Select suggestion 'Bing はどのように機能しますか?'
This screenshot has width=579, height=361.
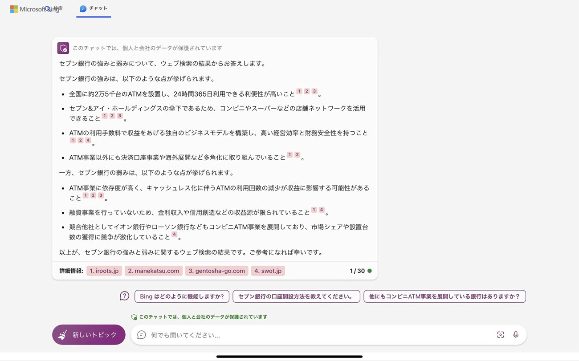(182, 296)
